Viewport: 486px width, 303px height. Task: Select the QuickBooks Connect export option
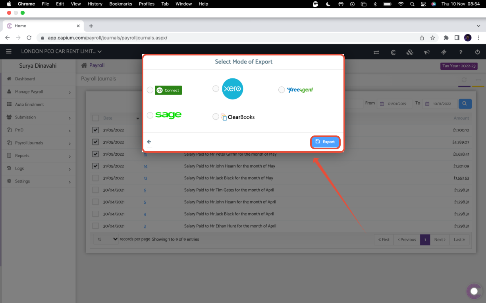150,90
